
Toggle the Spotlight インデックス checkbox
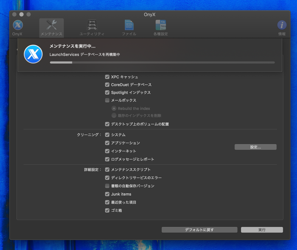[x=107, y=92]
